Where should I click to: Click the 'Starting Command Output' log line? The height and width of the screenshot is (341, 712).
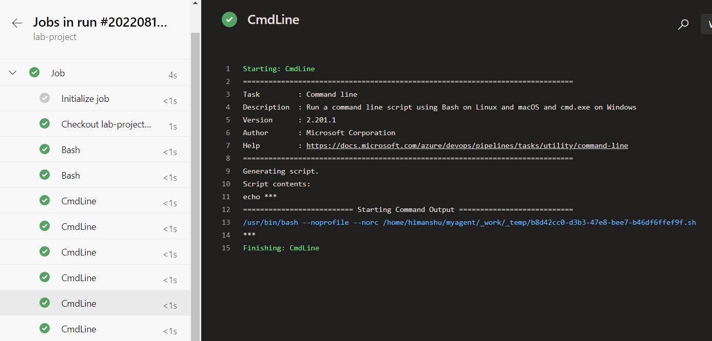point(408,209)
